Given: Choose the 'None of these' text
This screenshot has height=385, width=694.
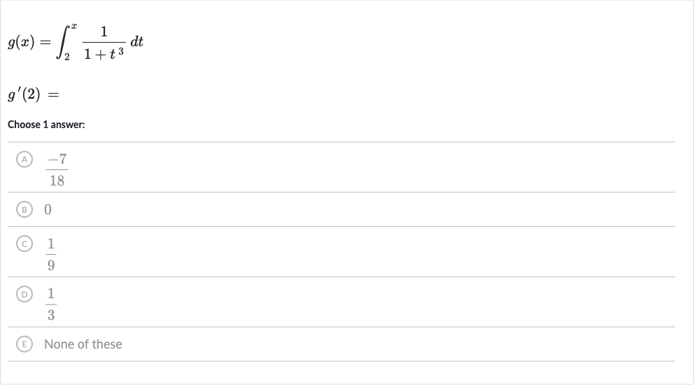Looking at the screenshot, I should [x=83, y=344].
